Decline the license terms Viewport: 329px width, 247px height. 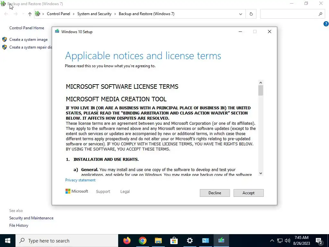(x=215, y=193)
